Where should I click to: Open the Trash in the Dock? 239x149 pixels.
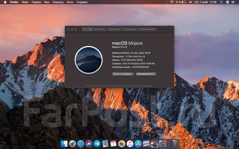pyautogui.click(x=174, y=143)
